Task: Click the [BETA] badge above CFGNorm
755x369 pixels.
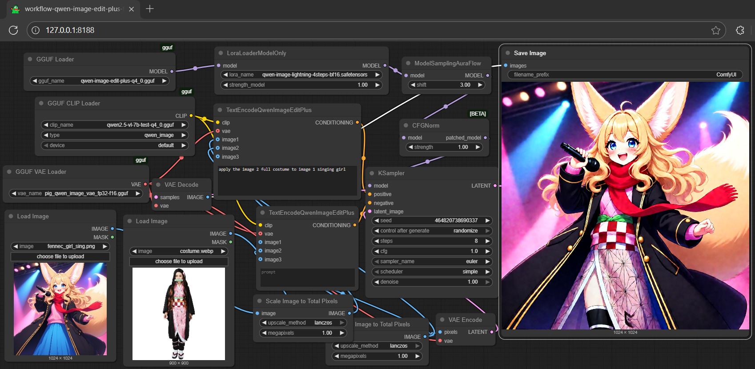Action: coord(478,114)
